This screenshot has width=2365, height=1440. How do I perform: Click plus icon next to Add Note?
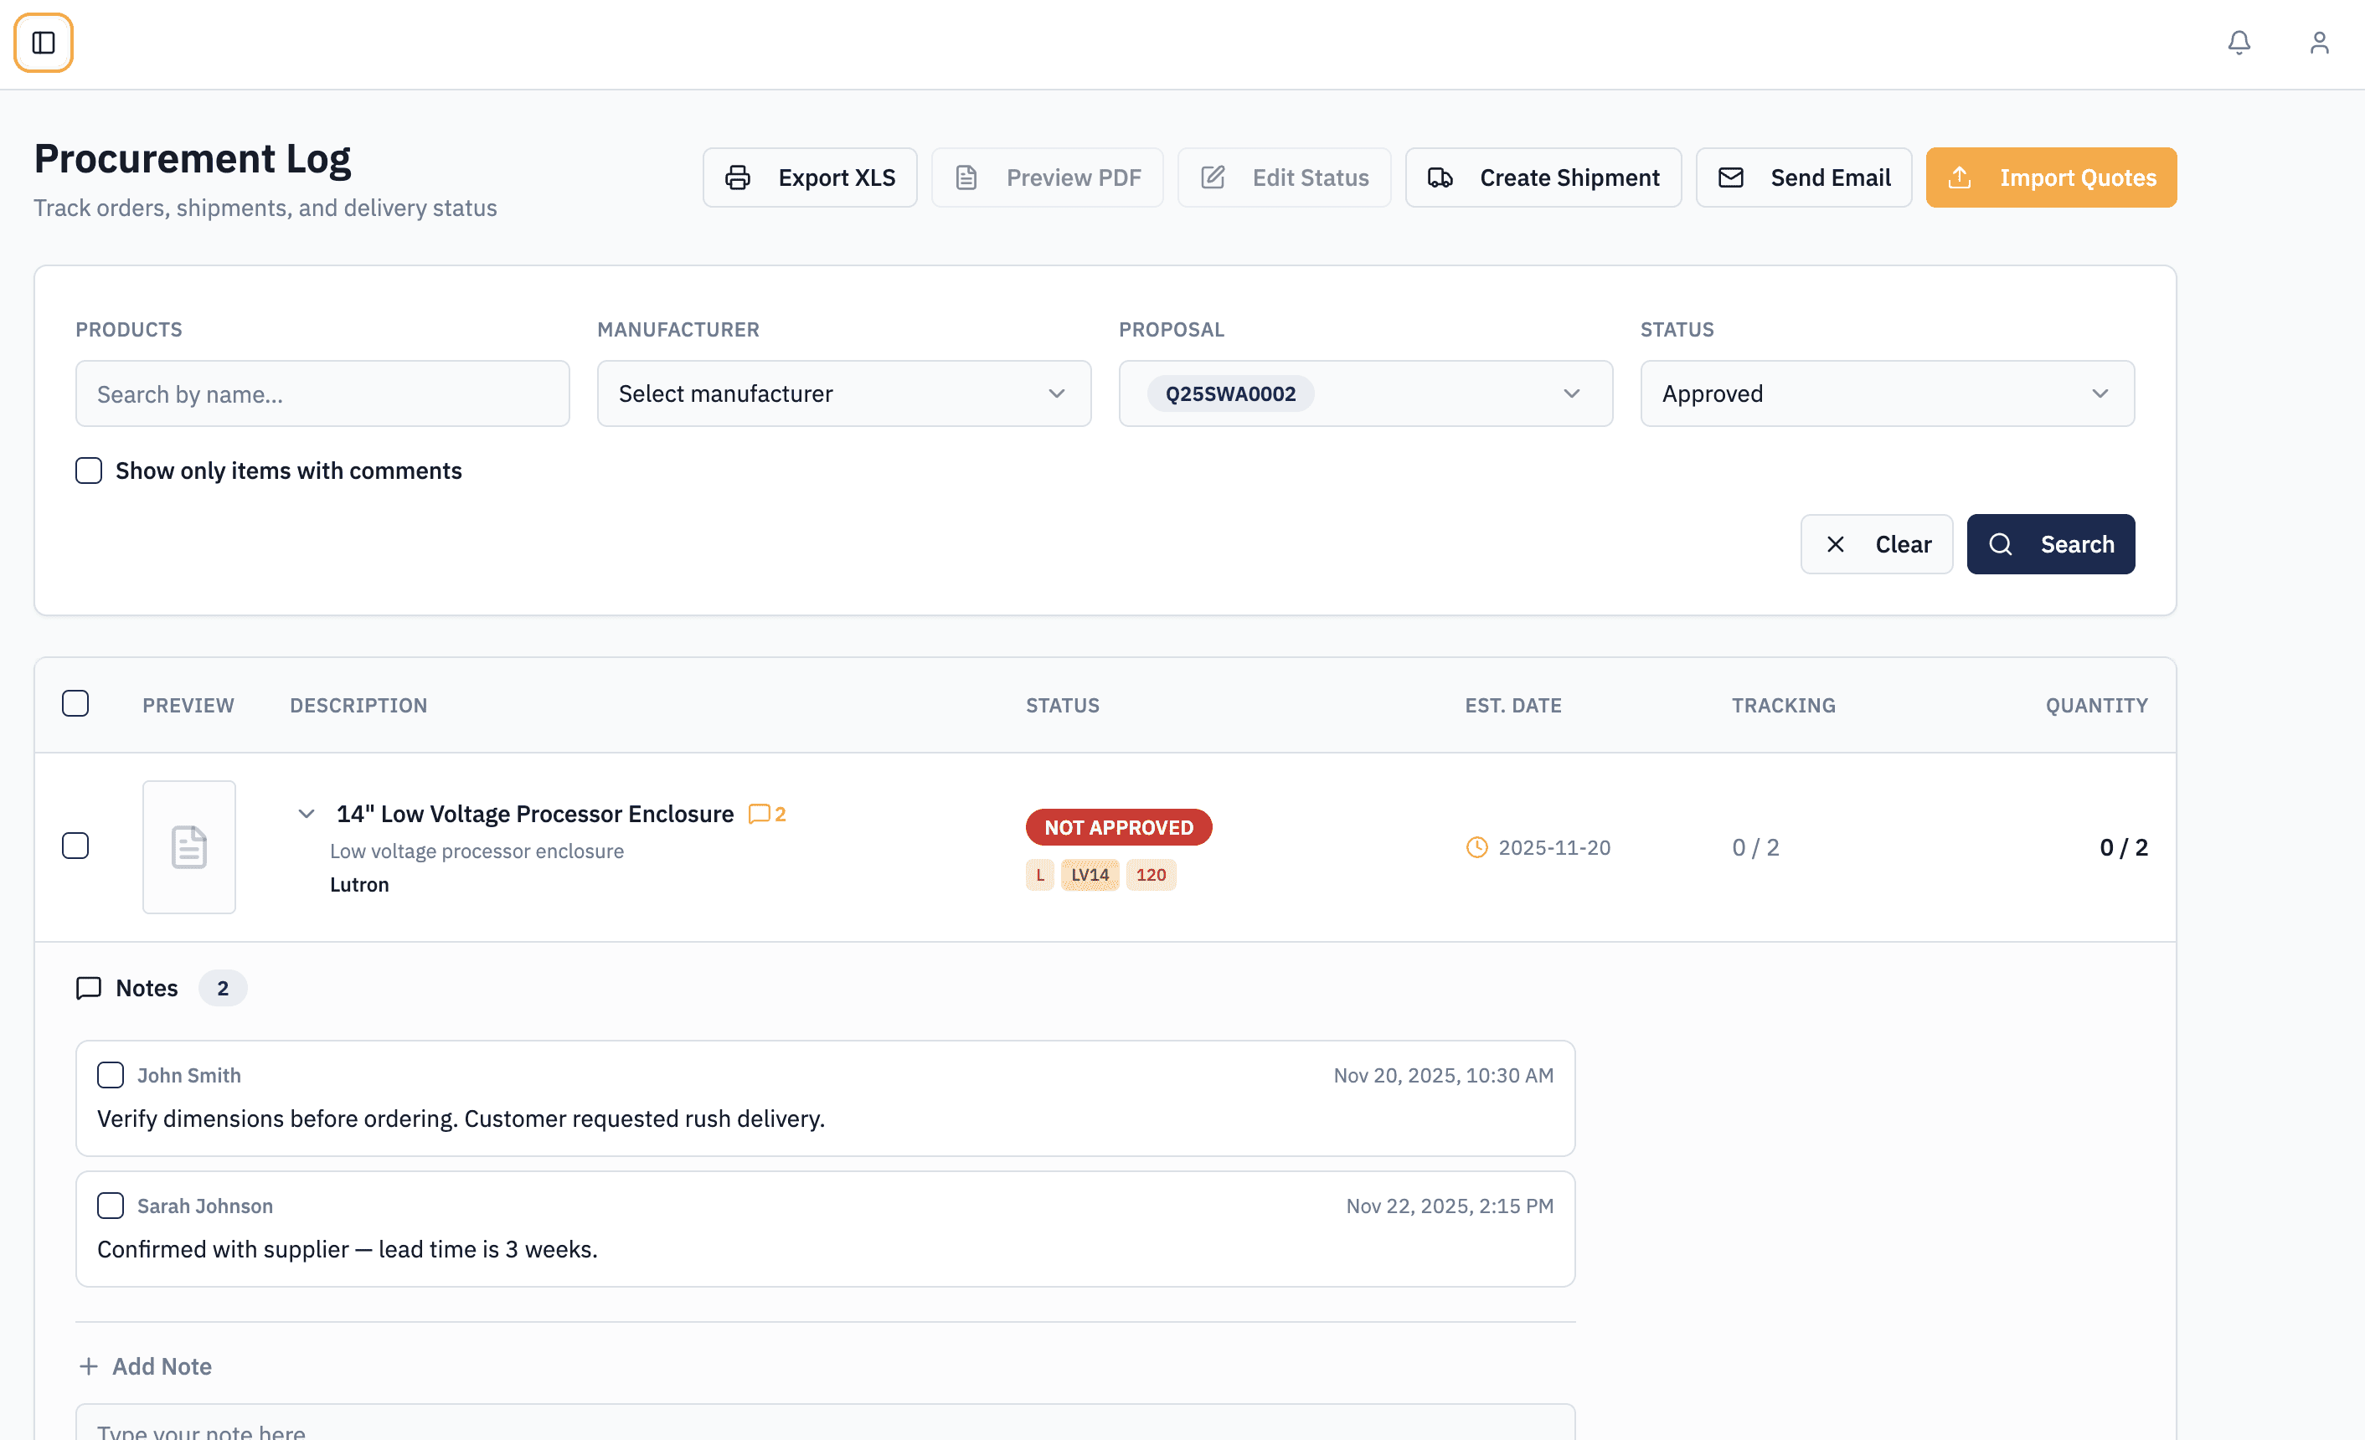click(x=88, y=1366)
